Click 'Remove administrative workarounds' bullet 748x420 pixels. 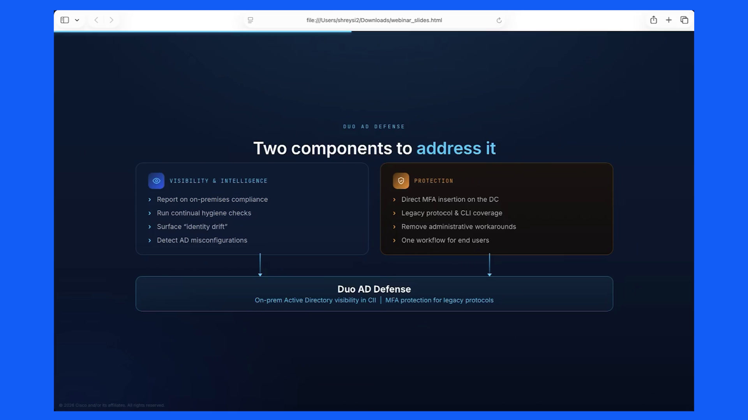[459, 227]
